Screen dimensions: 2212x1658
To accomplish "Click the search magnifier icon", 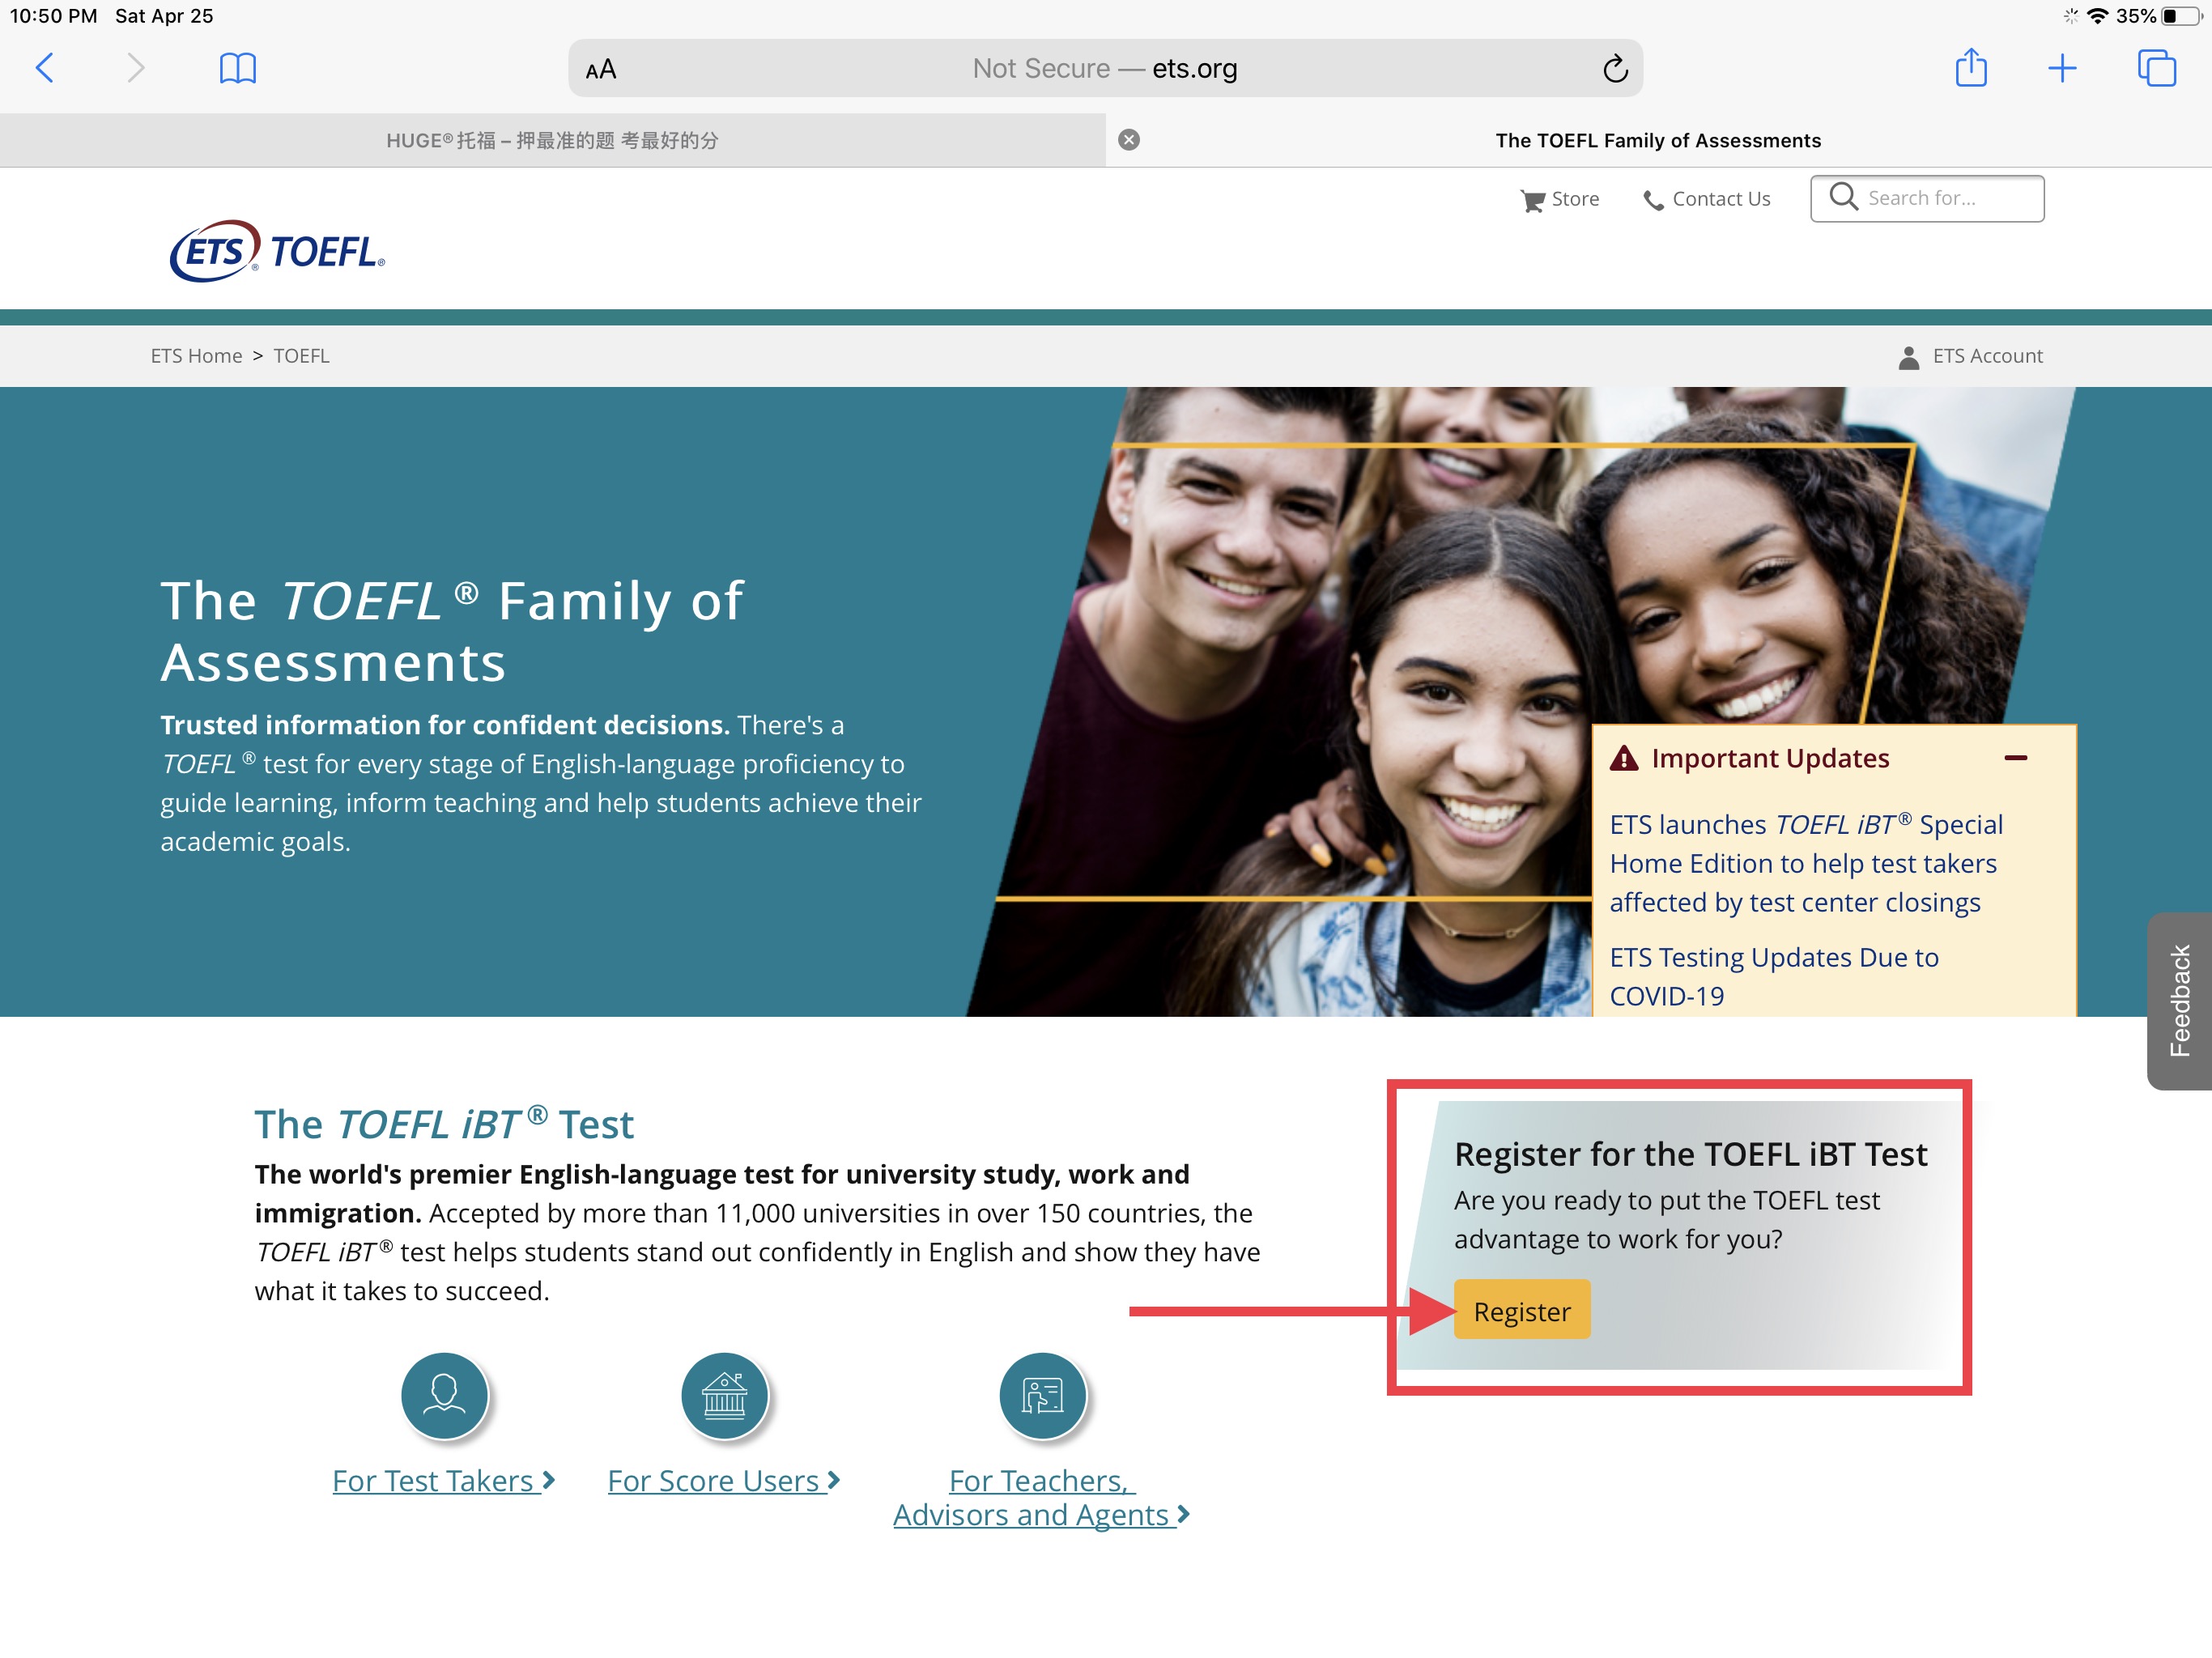I will pyautogui.click(x=1843, y=197).
